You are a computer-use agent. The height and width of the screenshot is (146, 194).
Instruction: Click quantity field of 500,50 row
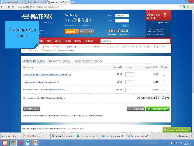pyautogui.click(x=130, y=90)
